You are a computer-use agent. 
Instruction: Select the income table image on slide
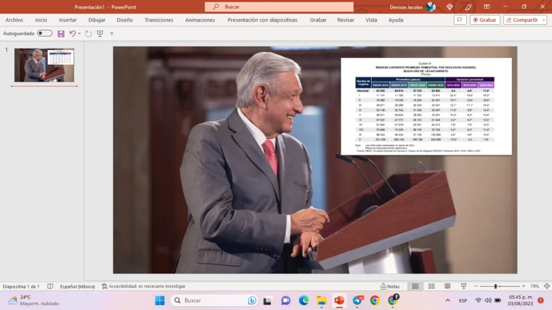426,106
